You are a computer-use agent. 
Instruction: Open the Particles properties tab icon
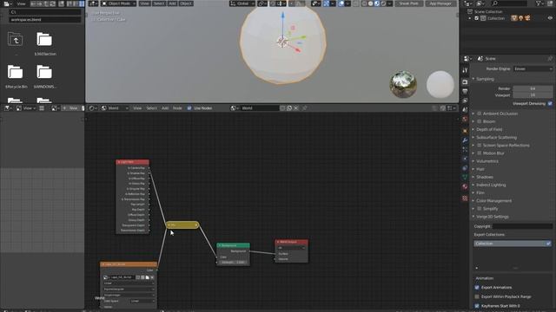(x=465, y=150)
